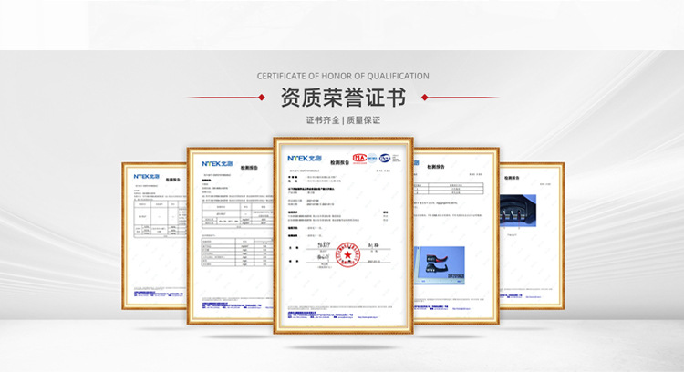Click the 证书齐全 | 质量保证 subtitle
Screen dimensions: 684x372
pos(343,120)
